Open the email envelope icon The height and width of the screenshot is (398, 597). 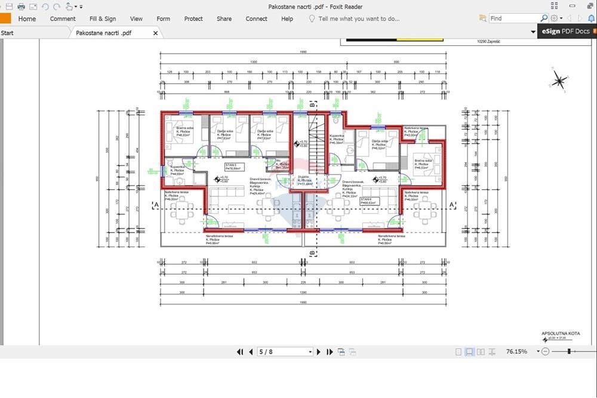coord(33,7)
